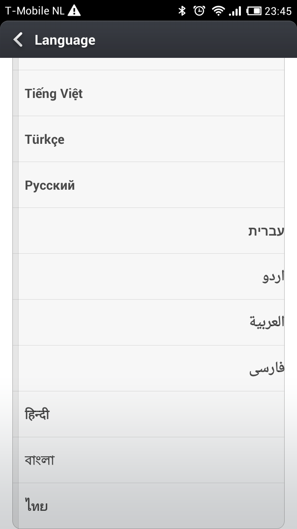
Task: Select Hindi हिन्दी language
Action: pyautogui.click(x=37, y=414)
